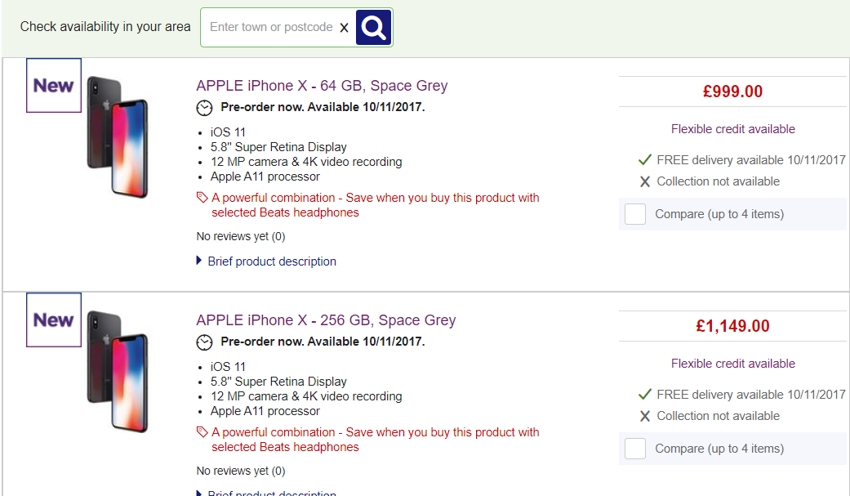Click the Enter town or postcode field
The width and height of the screenshot is (850, 496).
pyautogui.click(x=271, y=27)
